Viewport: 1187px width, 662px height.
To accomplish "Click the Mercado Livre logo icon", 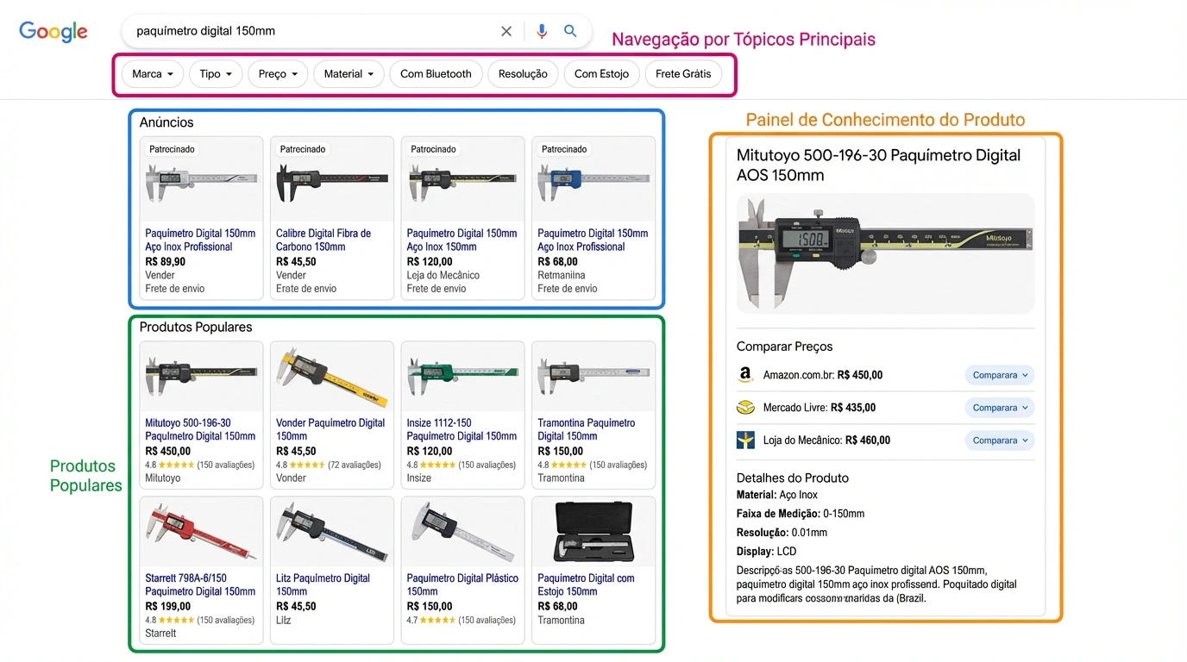I will pyautogui.click(x=745, y=408).
